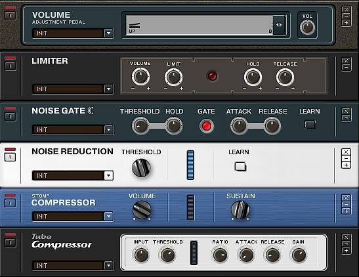The height and width of the screenshot is (277, 359).
Task: Click the Limiter LIMIT knob
Action: (x=173, y=77)
